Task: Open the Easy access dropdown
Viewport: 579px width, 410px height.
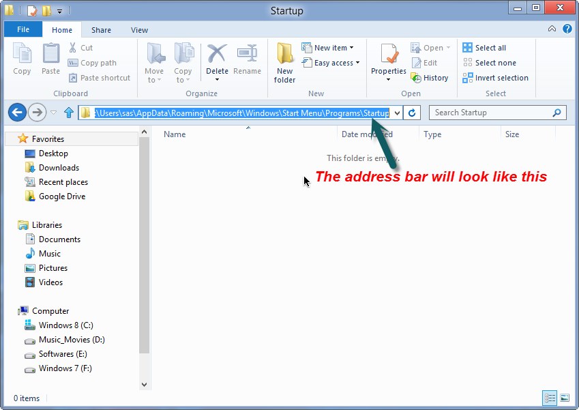Action: 331,63
